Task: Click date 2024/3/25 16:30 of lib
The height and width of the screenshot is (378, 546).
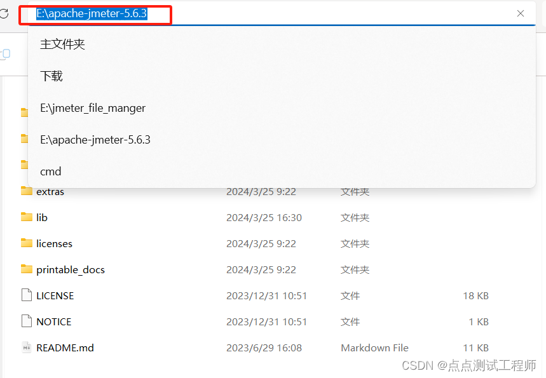Action: 264,217
